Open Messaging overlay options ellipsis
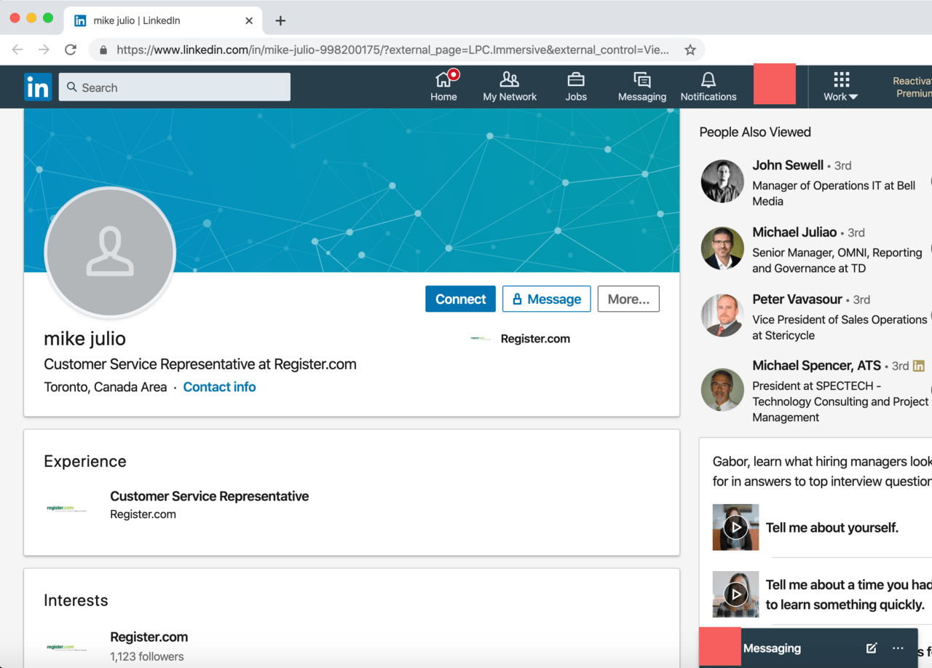932x668 pixels. [x=898, y=648]
